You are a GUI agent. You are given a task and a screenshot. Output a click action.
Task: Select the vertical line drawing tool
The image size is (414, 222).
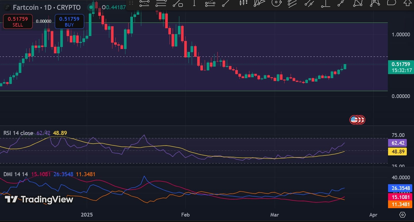click(x=194, y=3)
